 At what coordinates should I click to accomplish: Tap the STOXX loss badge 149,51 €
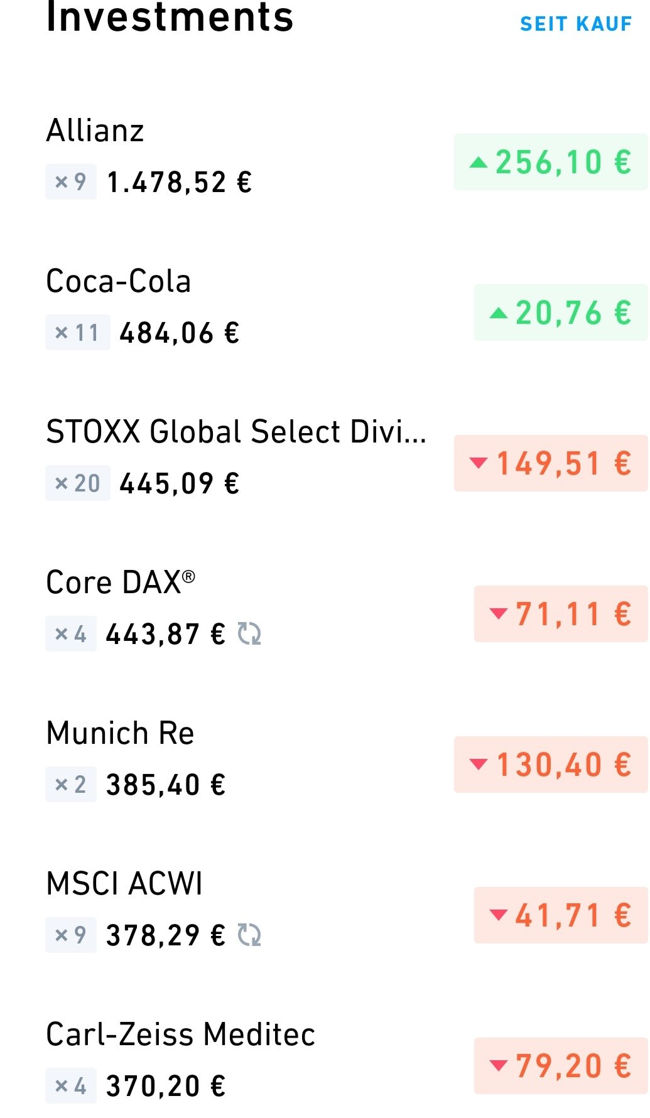(x=550, y=463)
